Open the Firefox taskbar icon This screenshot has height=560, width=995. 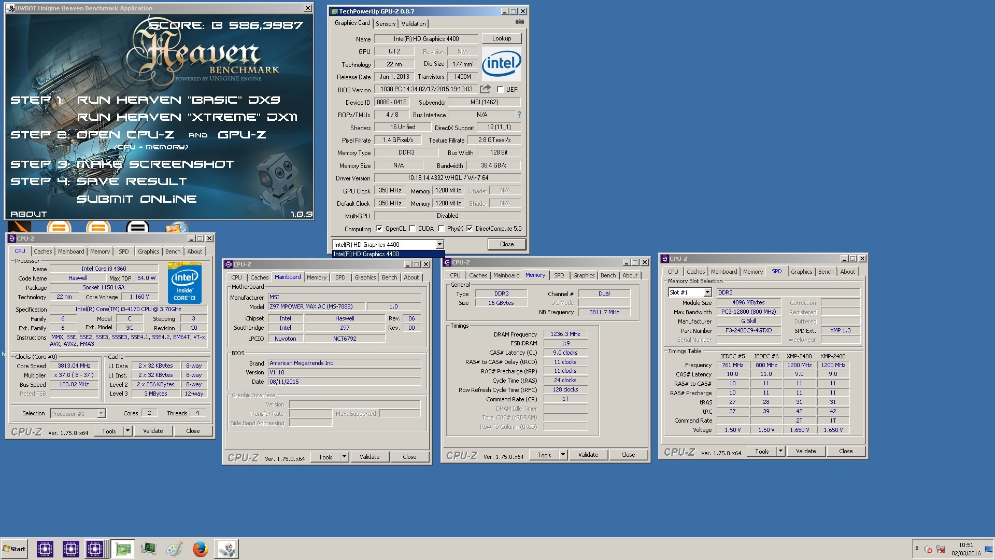click(x=200, y=549)
